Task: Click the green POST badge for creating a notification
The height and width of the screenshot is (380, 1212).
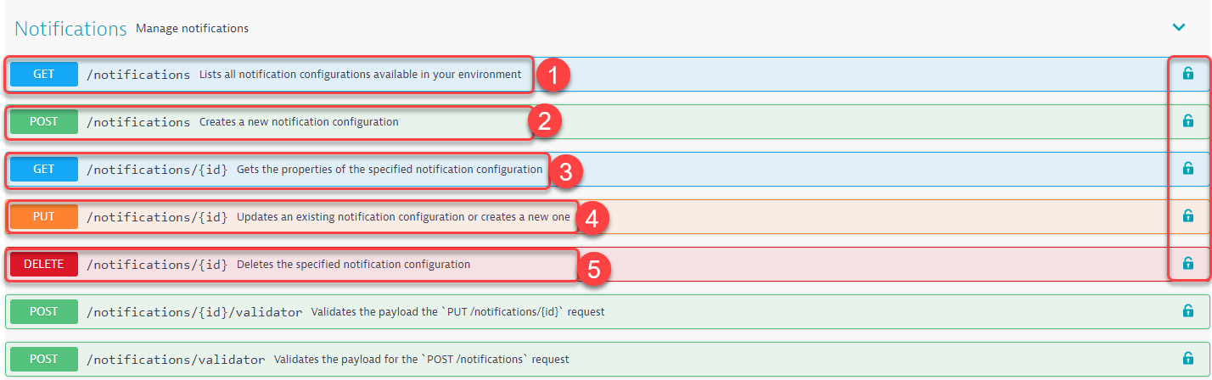Action: [44, 121]
